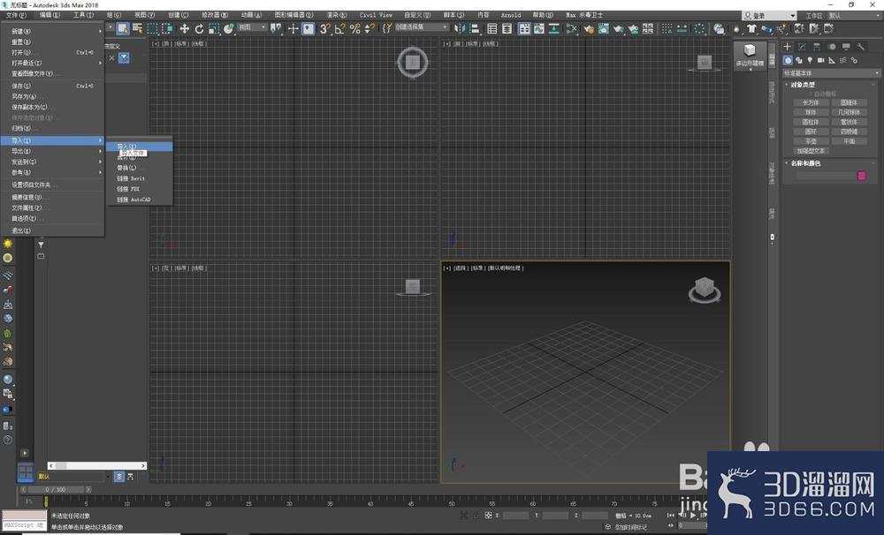Open the Cameras category in command panel
The image size is (884, 535).
click(x=821, y=60)
